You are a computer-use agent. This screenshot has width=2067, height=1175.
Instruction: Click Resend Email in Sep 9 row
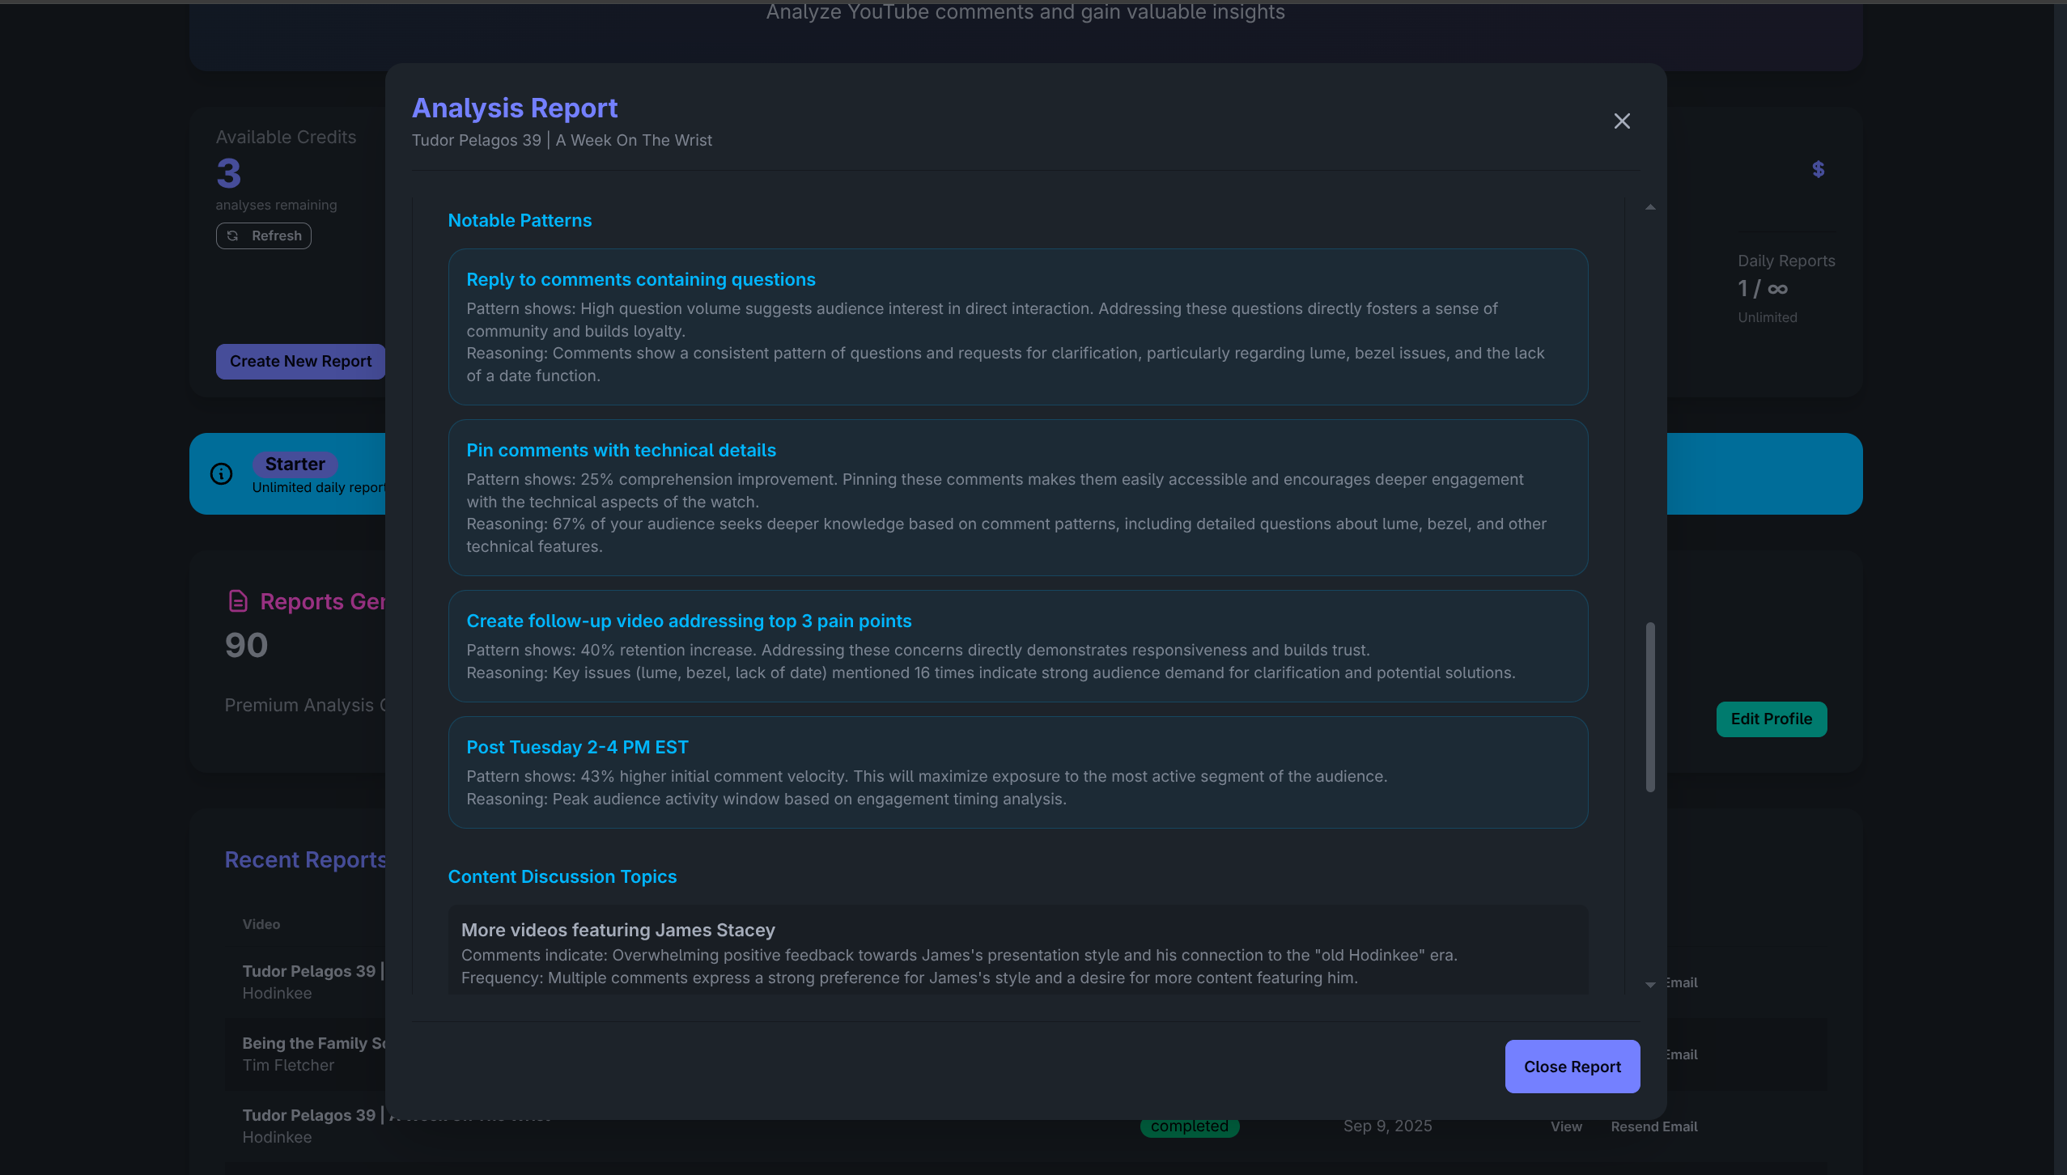tap(1653, 1126)
